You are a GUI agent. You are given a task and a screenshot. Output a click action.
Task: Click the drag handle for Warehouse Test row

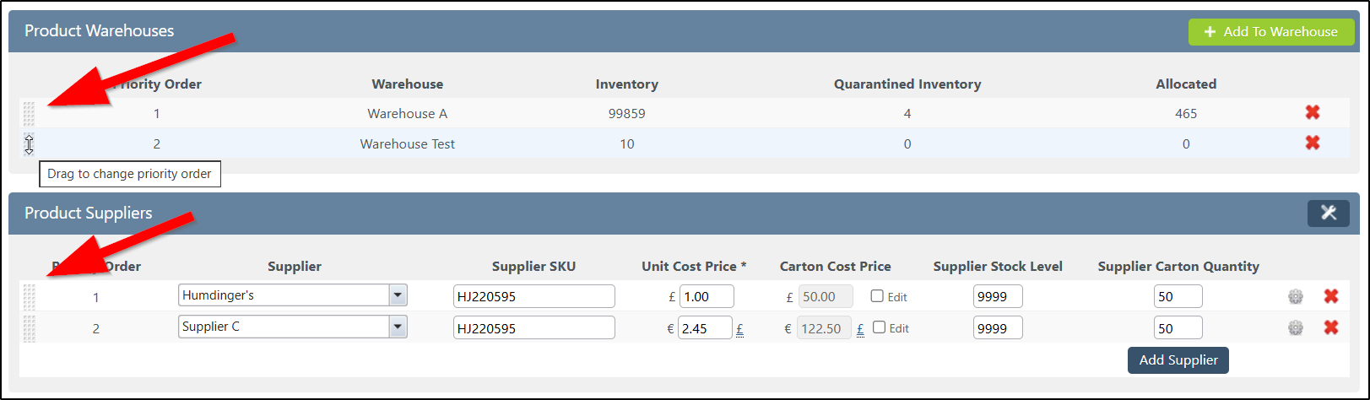click(29, 143)
